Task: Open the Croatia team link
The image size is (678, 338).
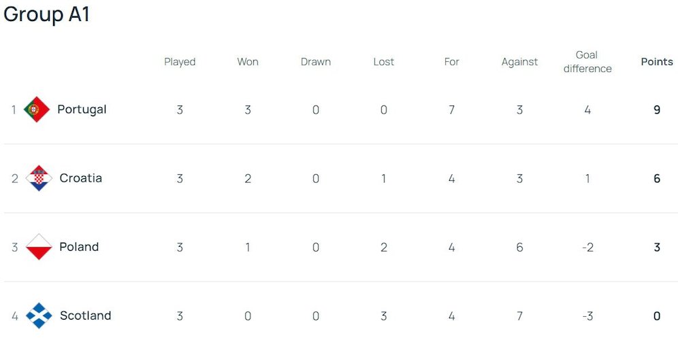Action: 81,178
